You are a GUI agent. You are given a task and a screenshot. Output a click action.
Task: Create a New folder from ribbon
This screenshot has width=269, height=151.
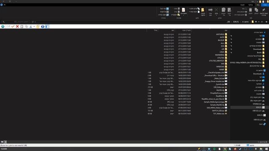tap(203, 12)
